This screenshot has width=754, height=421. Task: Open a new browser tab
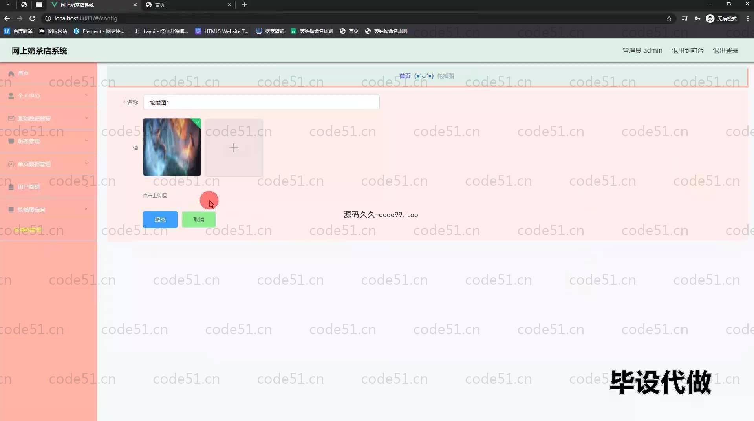point(244,5)
